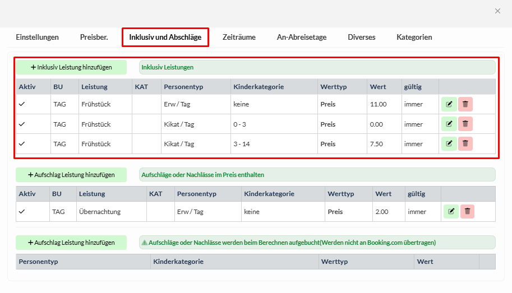Edit the Übernachtung surcharge row

(451, 212)
